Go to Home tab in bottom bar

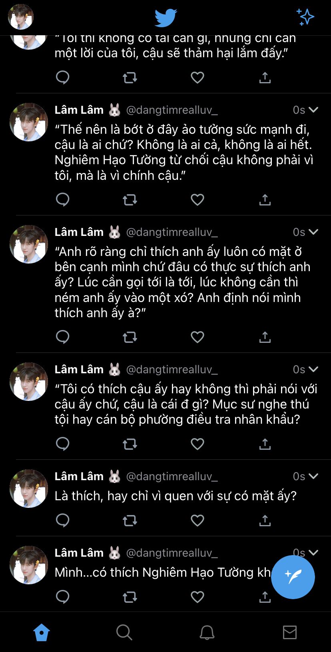point(42,632)
